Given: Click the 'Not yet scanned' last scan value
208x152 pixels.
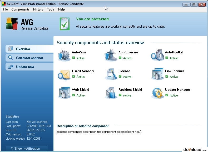Looking at the screenshot, I should tap(37, 122).
